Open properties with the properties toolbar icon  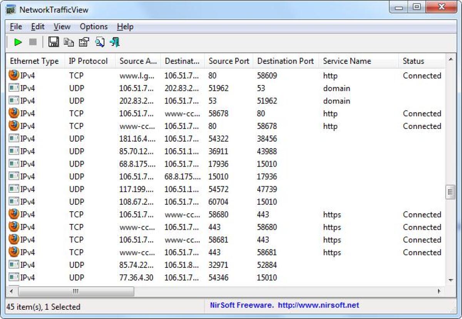pos(84,42)
